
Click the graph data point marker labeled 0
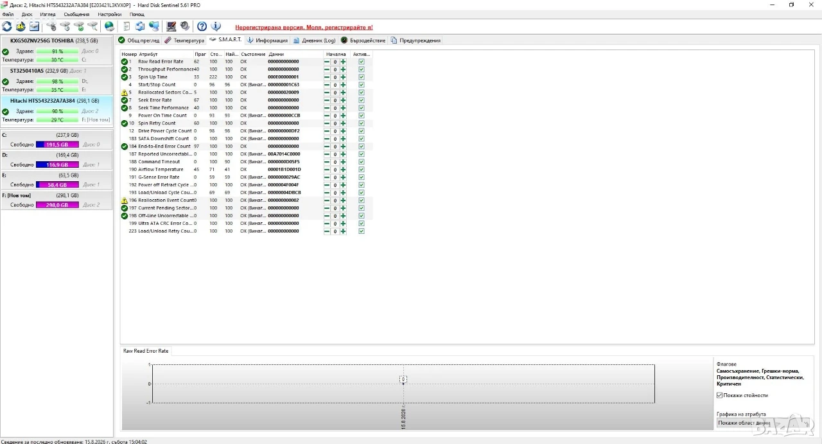pos(403,379)
